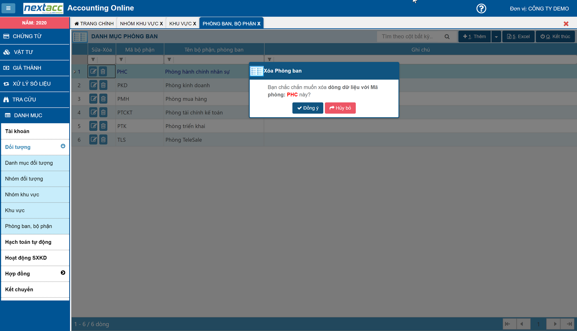577x331 pixels.
Task: Open the help question mark icon
Action: click(481, 8)
